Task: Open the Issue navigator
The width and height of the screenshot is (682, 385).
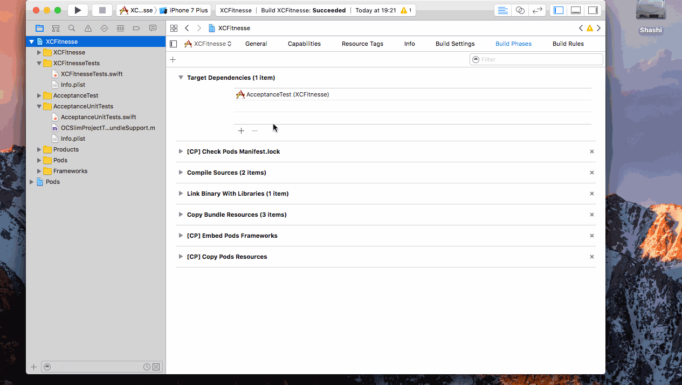Action: click(x=88, y=28)
